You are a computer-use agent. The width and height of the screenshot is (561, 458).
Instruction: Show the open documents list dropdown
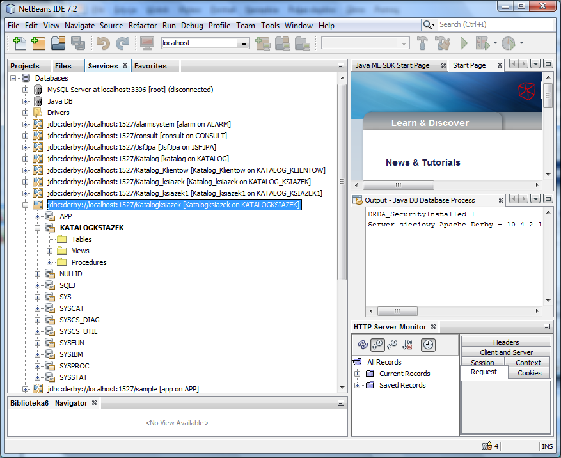coord(535,64)
